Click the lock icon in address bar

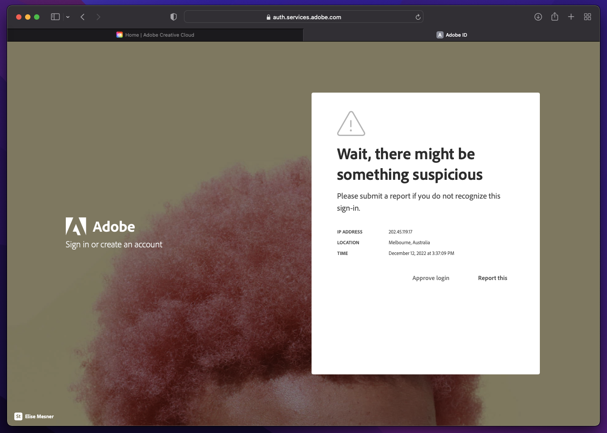(268, 17)
